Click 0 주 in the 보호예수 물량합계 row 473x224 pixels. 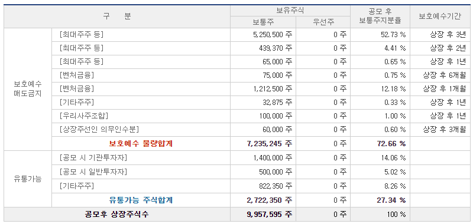[x=340, y=143]
